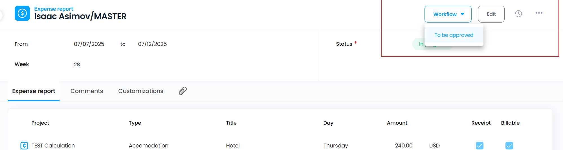This screenshot has width=563, height=150.
Task: Select the Expense report tab
Action: coord(34,91)
